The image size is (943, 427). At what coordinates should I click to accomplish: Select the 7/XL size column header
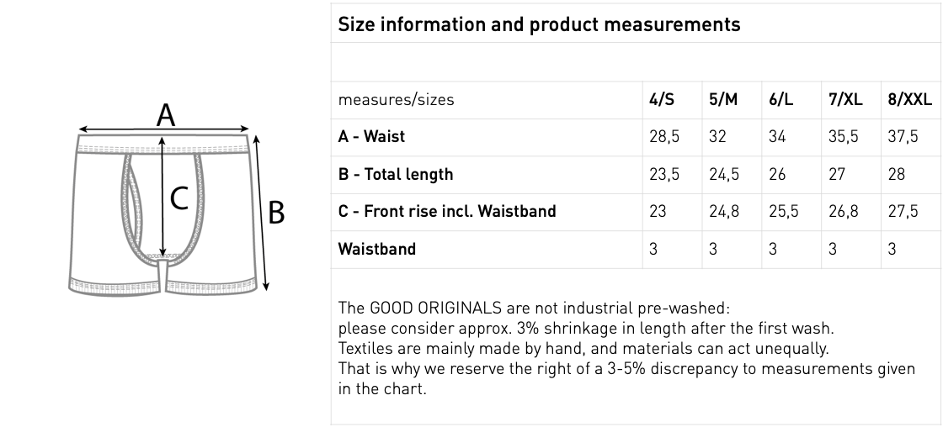(x=845, y=99)
